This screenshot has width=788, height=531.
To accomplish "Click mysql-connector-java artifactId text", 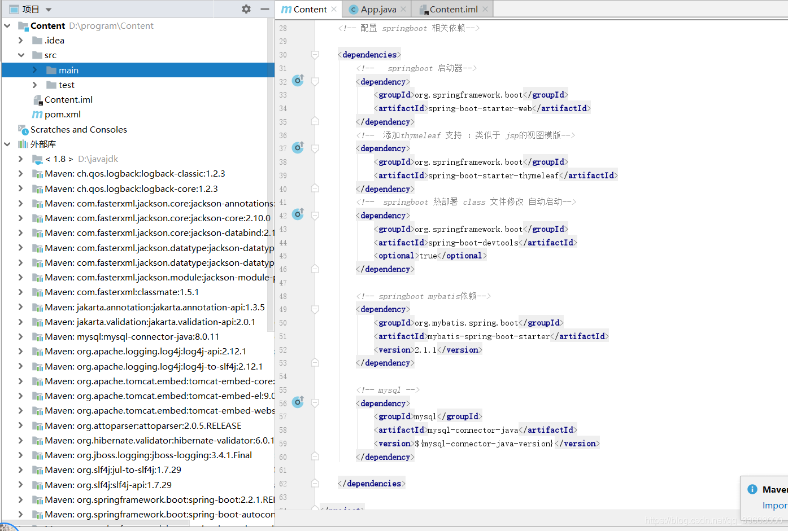I will click(473, 430).
